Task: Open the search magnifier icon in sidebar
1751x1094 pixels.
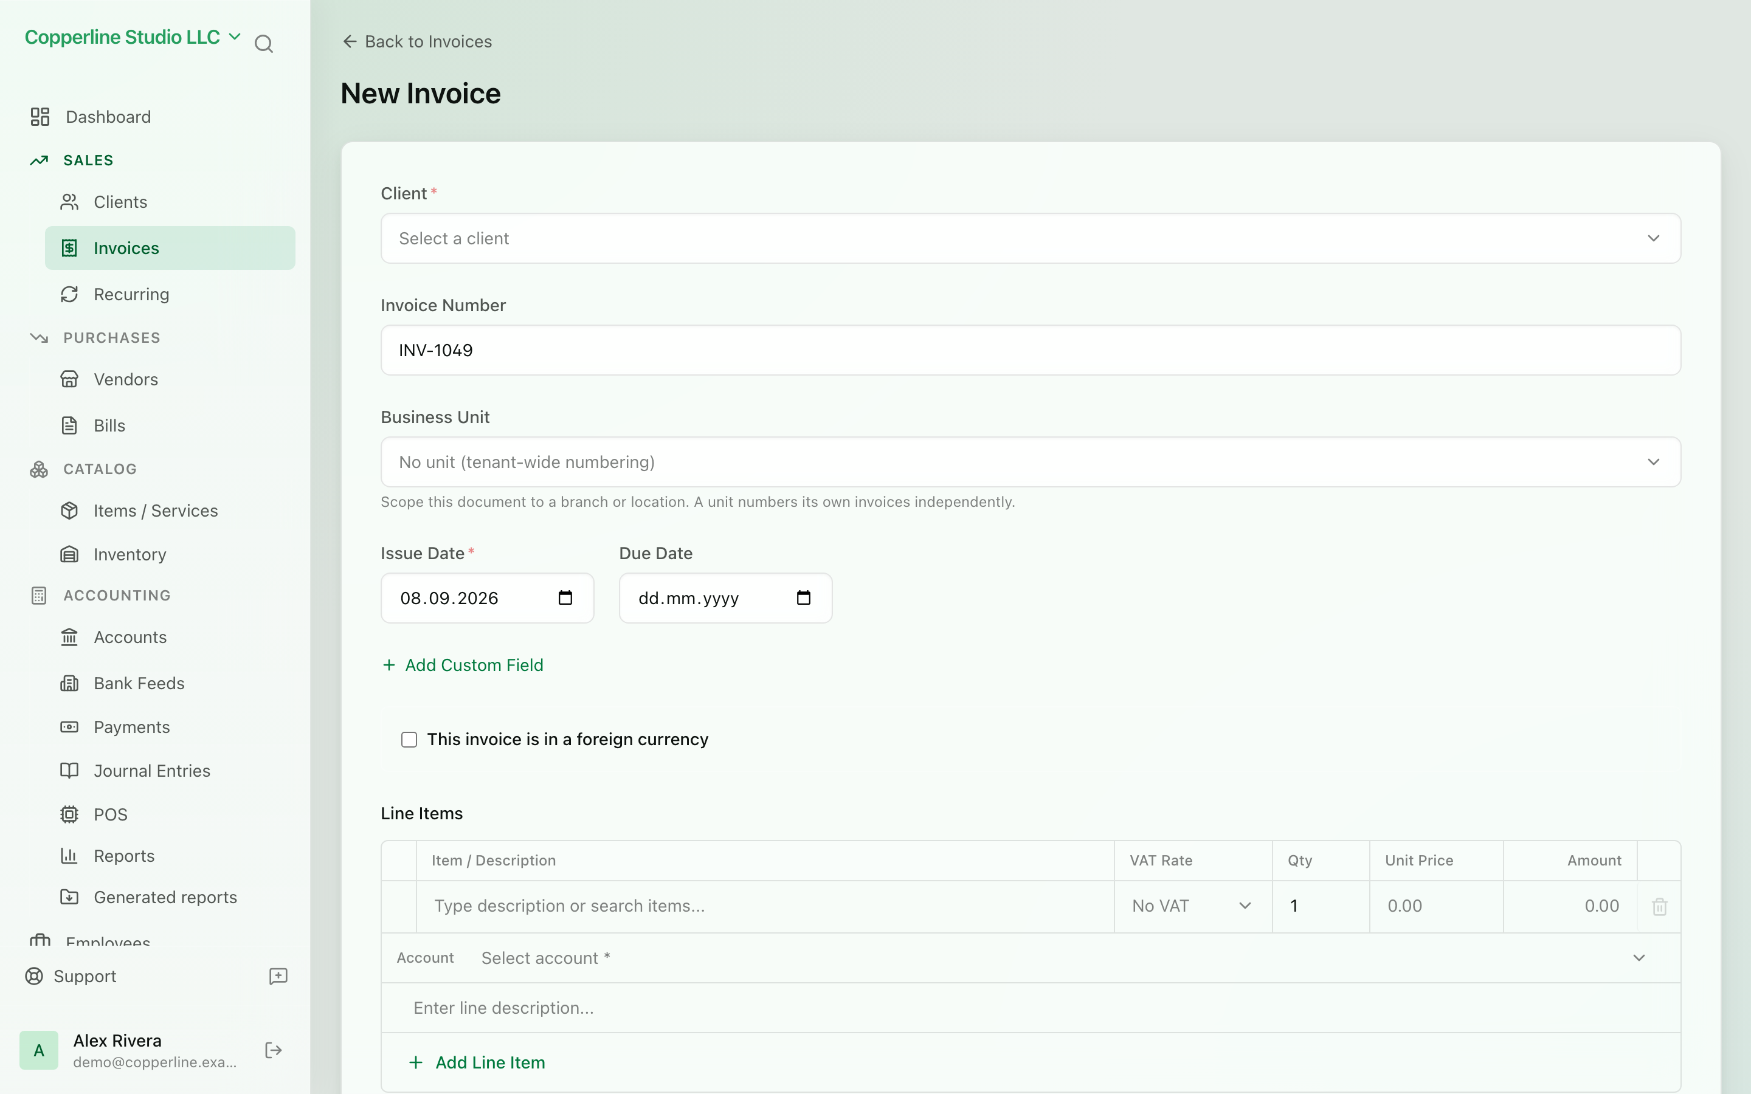Action: click(264, 44)
